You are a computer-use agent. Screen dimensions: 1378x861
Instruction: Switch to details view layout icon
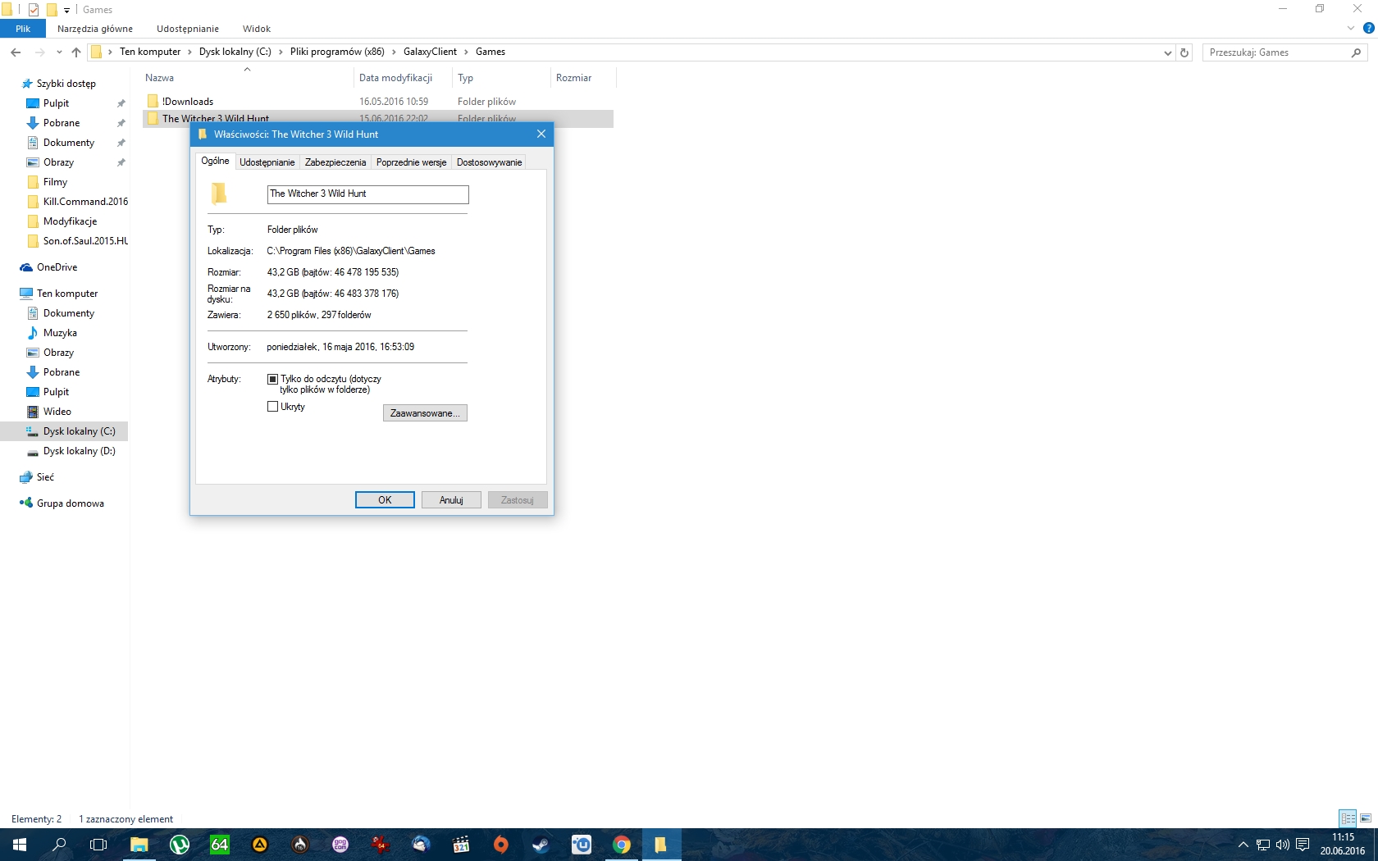tap(1348, 818)
